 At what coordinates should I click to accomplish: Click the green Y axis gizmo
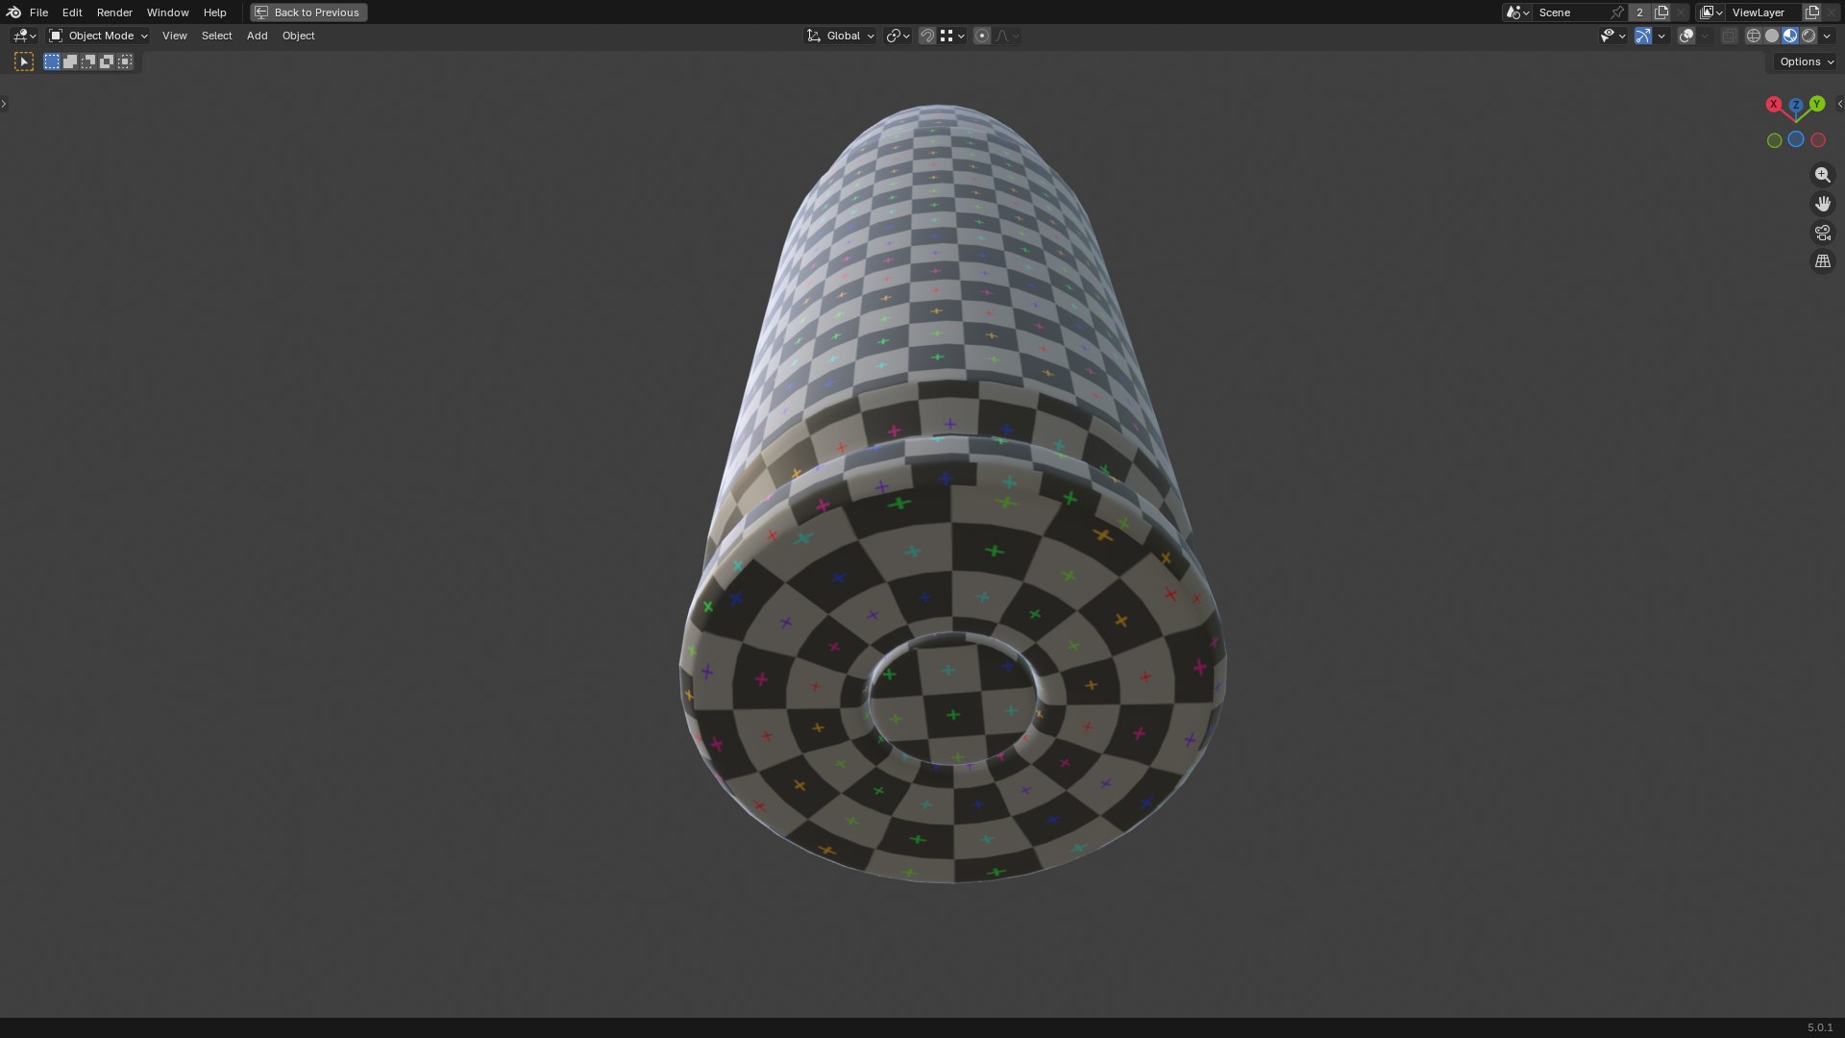1817,104
